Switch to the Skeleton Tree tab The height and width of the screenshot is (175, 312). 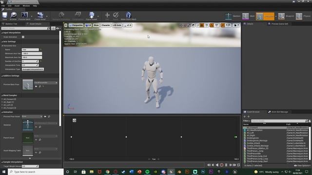(x=11, y=24)
